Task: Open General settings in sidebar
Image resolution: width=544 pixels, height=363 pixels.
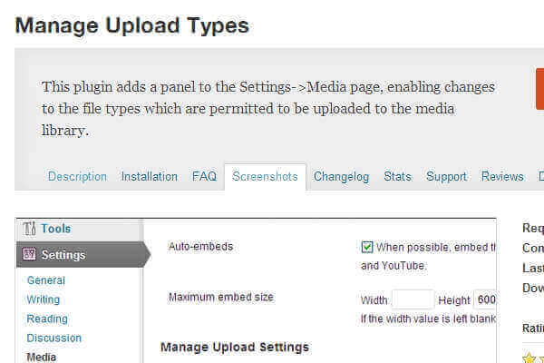Action: (x=46, y=280)
